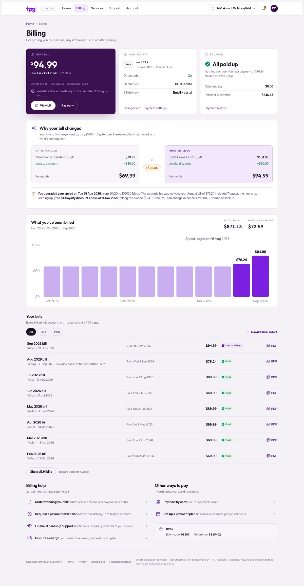Download the Jul 2026 bill PDF

272,377
